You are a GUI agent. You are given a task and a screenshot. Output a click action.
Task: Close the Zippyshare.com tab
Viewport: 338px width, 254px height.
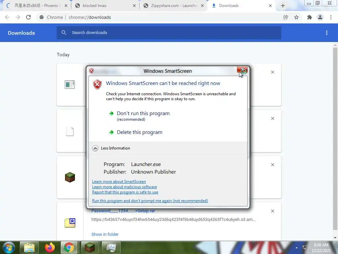pos(202,6)
